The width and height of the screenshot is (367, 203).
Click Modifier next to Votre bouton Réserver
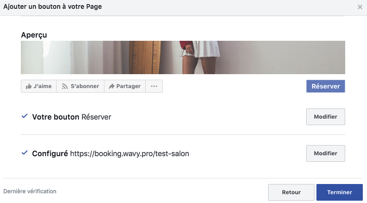[326, 117]
